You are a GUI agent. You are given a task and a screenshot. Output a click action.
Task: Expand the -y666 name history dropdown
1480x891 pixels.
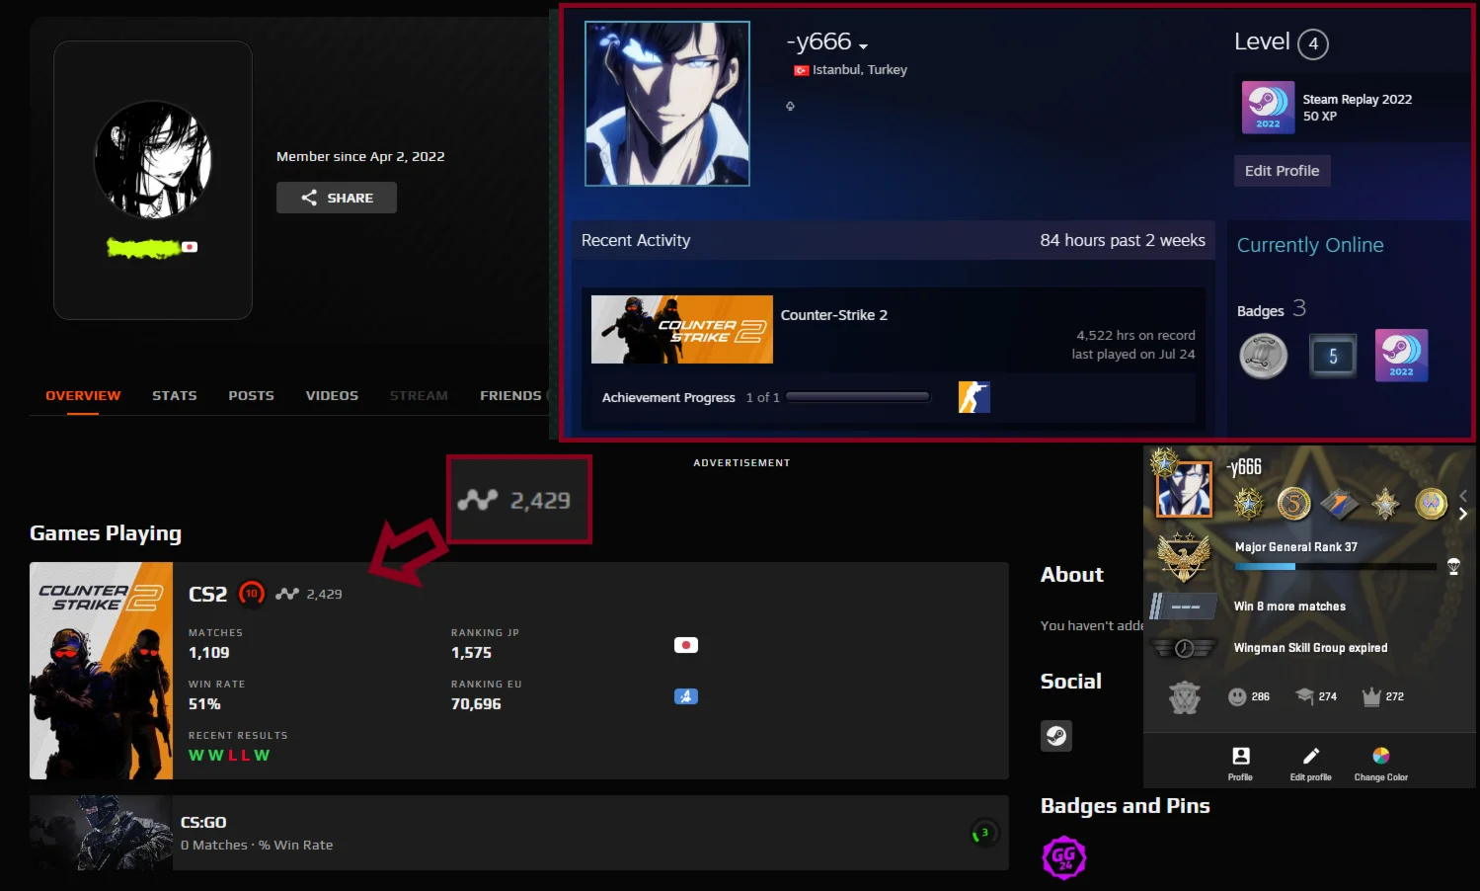click(x=864, y=46)
